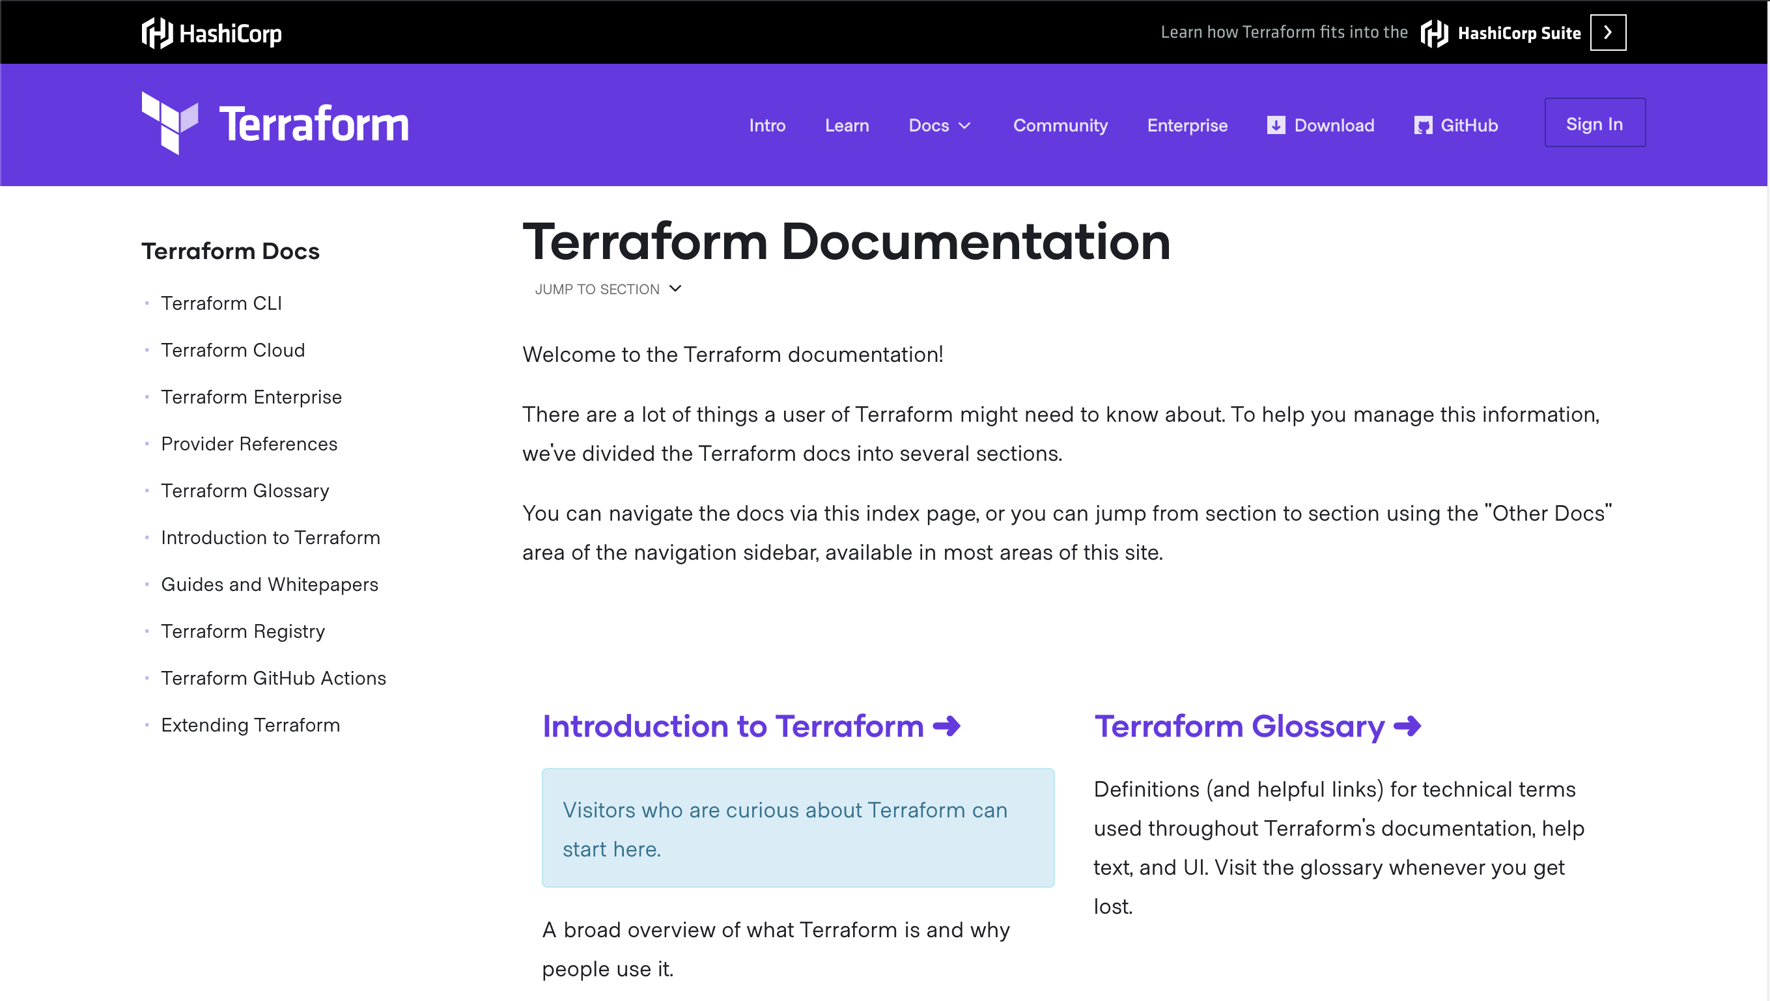Click the chevron beside Docs

(x=964, y=126)
